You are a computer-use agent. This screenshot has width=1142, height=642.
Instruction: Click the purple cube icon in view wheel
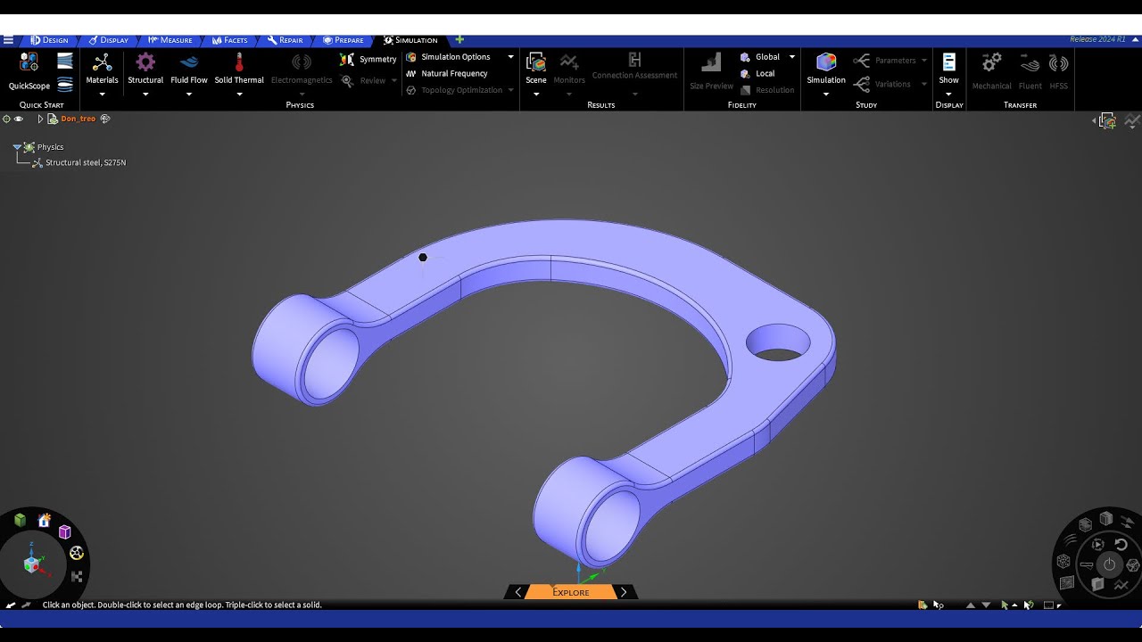[64, 532]
